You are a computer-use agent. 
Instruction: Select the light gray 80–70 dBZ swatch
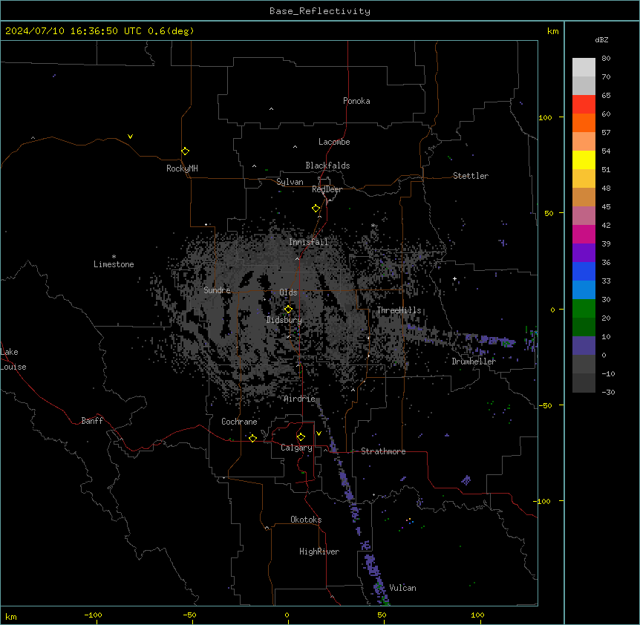click(584, 68)
